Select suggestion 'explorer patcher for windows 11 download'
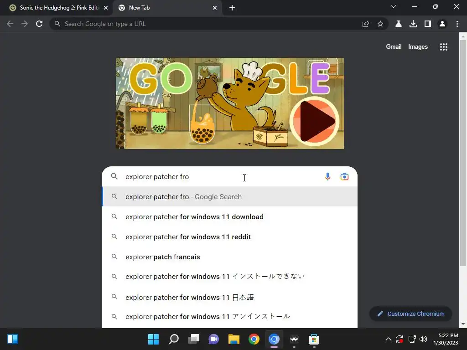 pos(230,216)
